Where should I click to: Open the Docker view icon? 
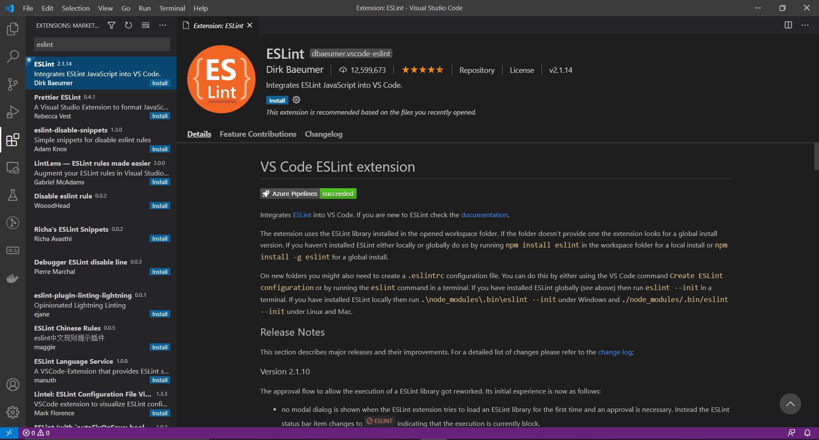coord(13,279)
